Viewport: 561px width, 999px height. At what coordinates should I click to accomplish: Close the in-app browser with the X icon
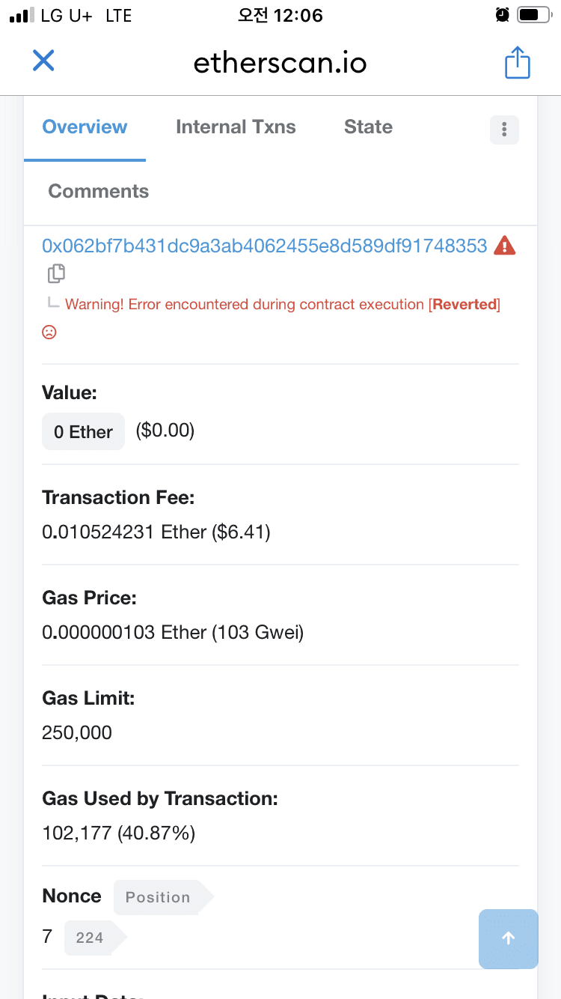click(x=43, y=61)
